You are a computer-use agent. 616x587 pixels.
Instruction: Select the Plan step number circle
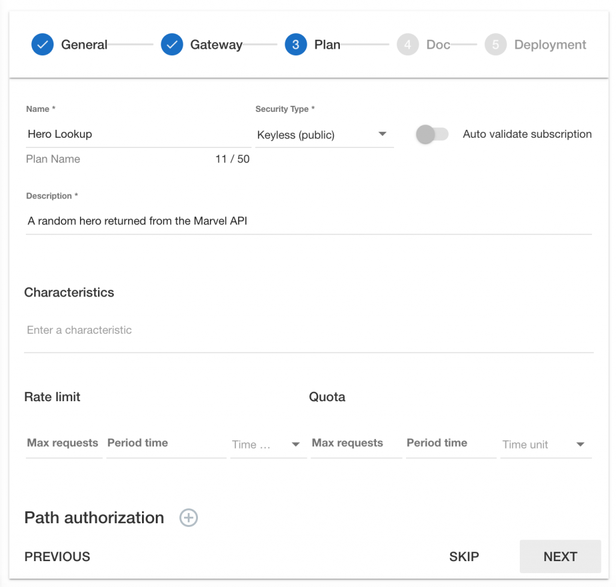295,44
